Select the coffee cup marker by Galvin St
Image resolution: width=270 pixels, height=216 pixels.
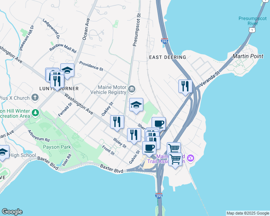click(x=149, y=148)
